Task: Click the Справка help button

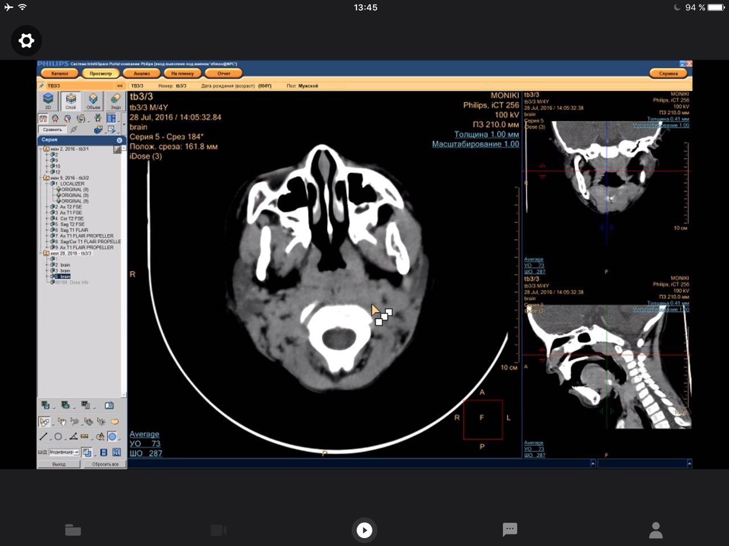Action: (x=669, y=73)
